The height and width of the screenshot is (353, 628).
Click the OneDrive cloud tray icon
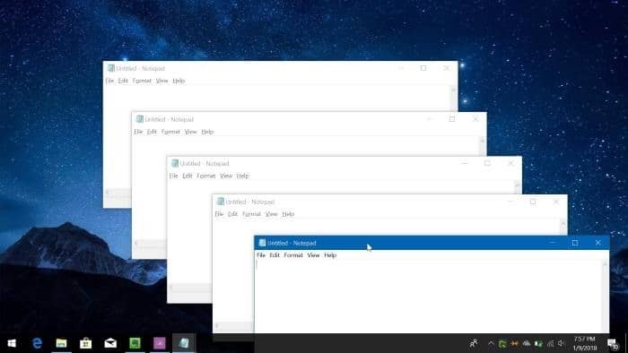[x=527, y=343]
